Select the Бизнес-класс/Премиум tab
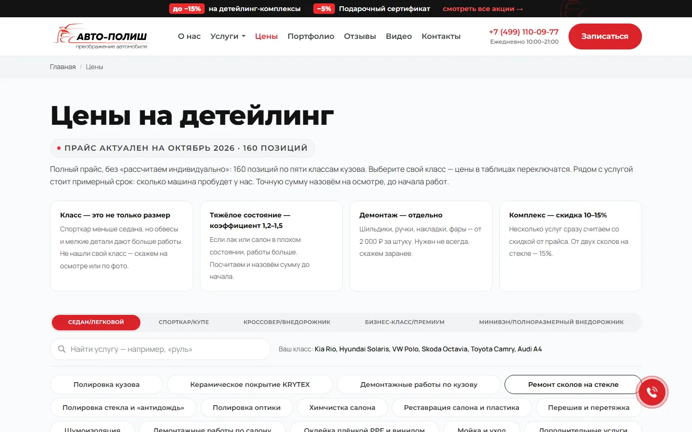This screenshot has height=432, width=692. point(405,322)
